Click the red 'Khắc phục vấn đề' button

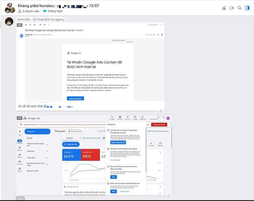click(x=159, y=125)
